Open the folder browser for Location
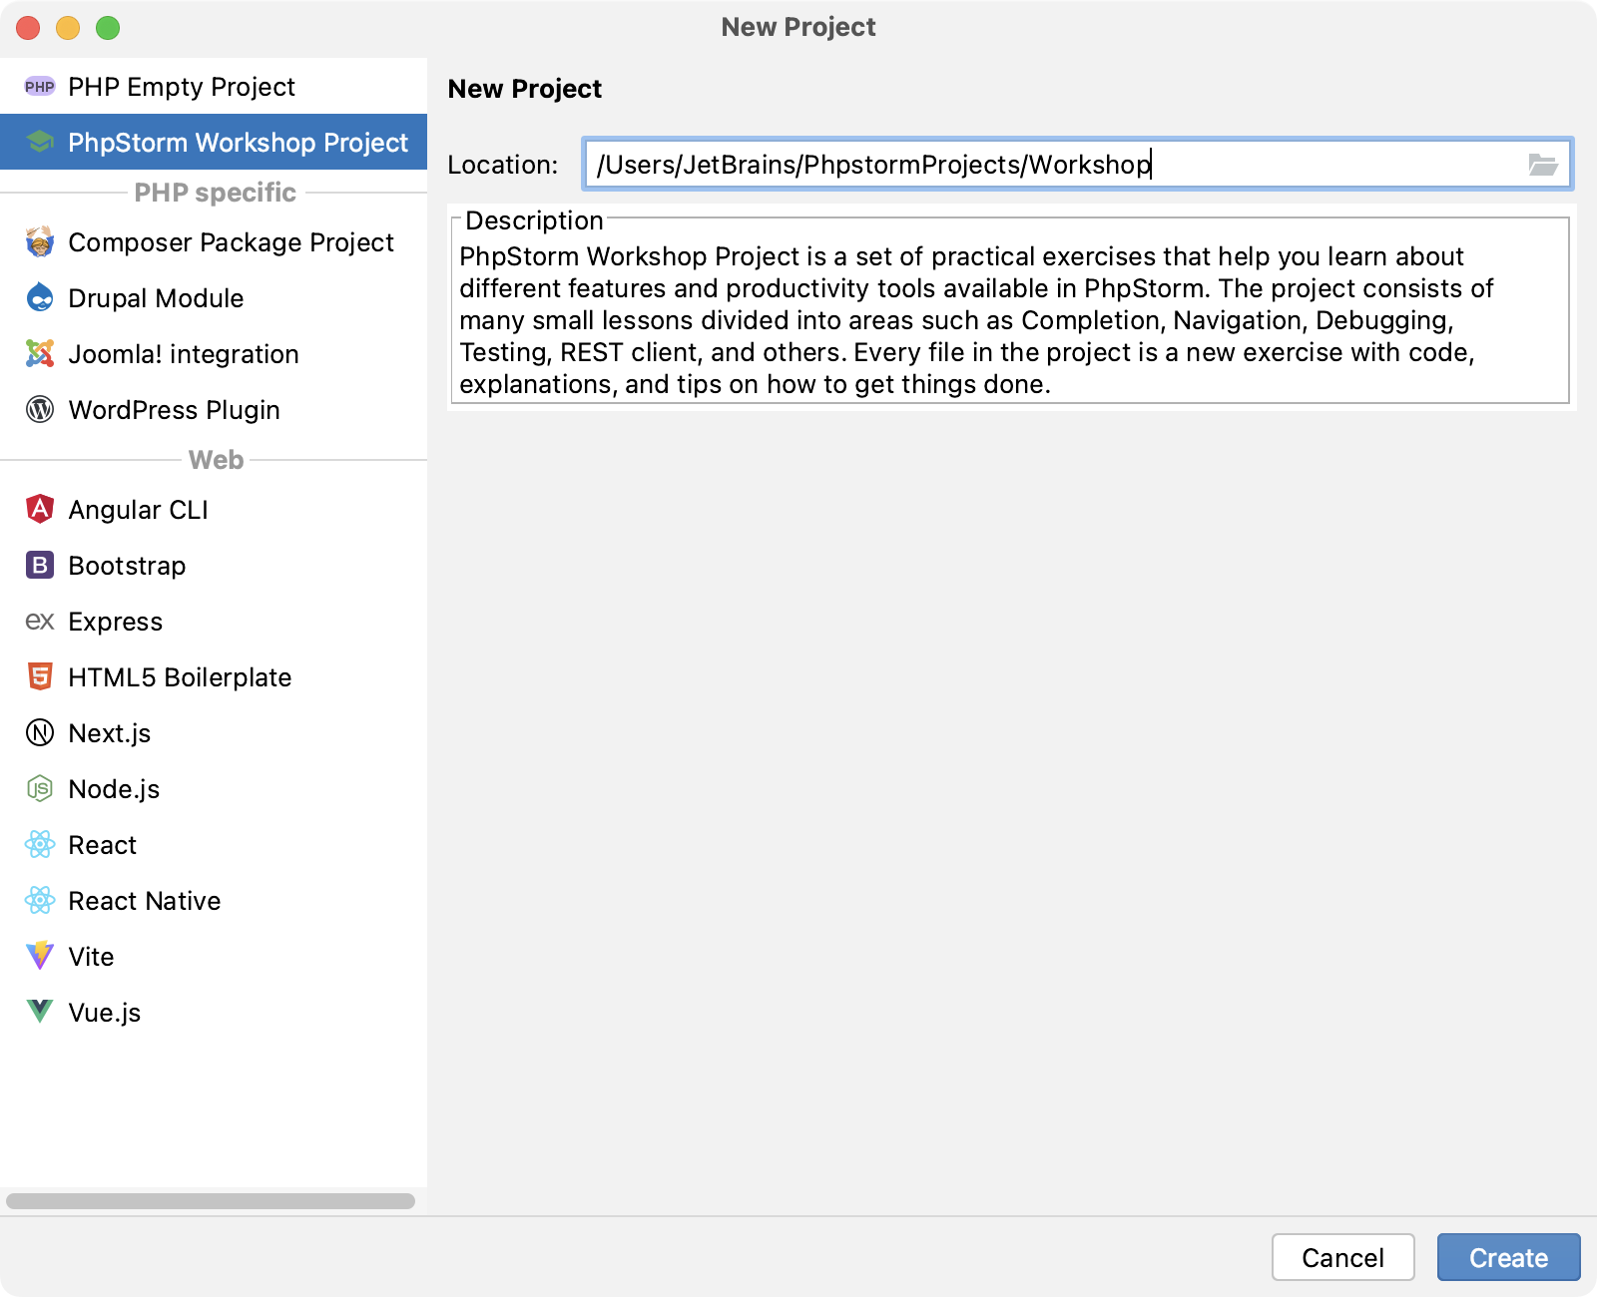1597x1297 pixels. click(x=1544, y=165)
